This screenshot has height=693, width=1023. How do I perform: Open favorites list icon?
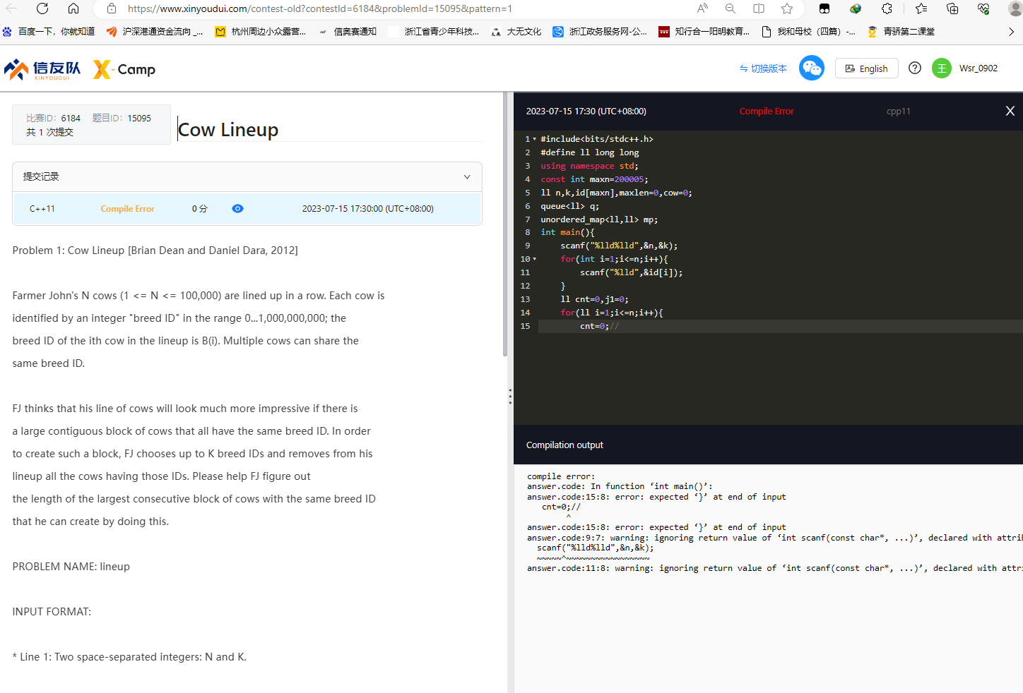coord(921,8)
